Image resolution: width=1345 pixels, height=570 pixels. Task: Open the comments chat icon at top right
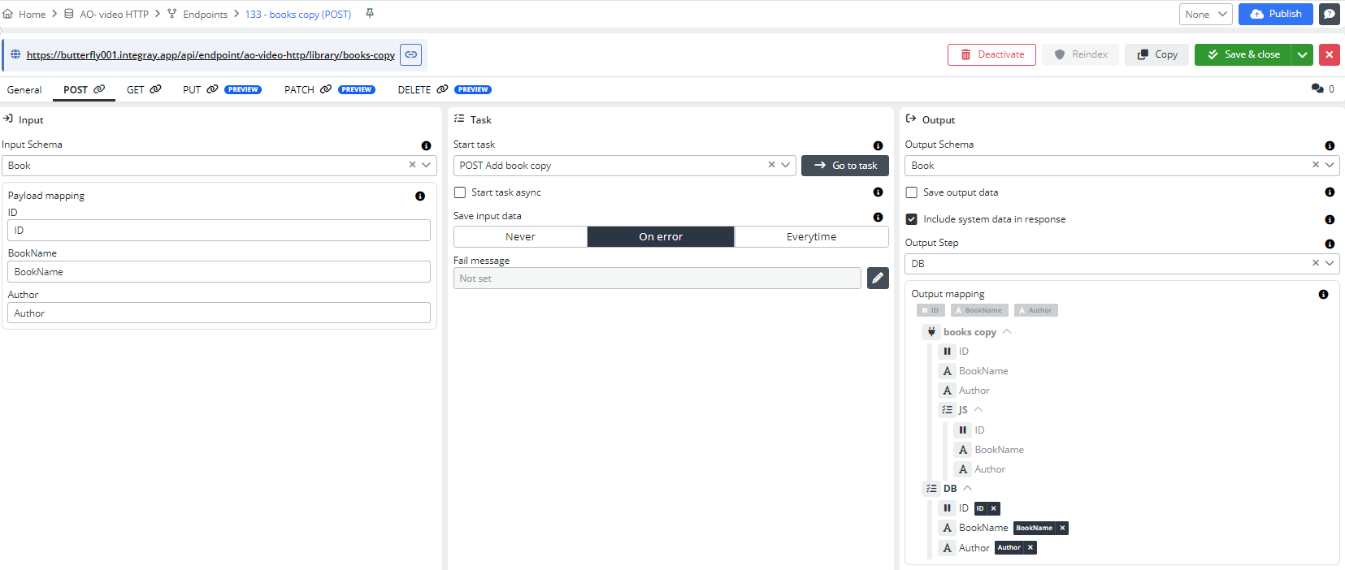click(x=1330, y=14)
